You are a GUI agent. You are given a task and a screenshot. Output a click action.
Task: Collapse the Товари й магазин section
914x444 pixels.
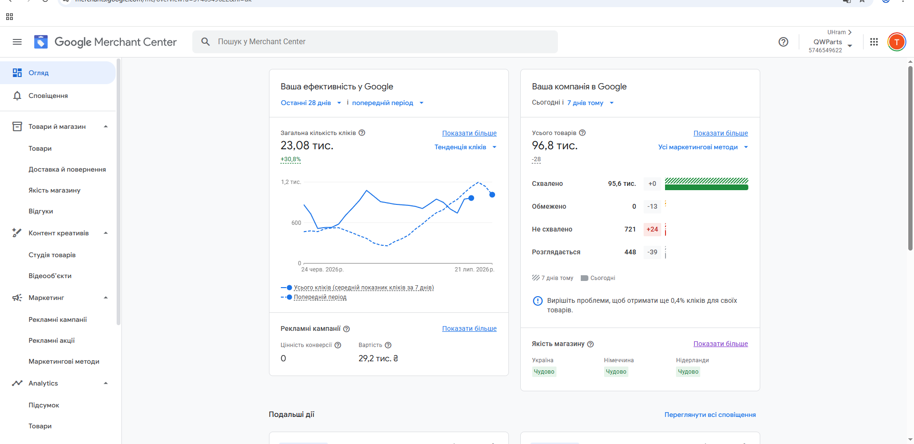pyautogui.click(x=106, y=126)
